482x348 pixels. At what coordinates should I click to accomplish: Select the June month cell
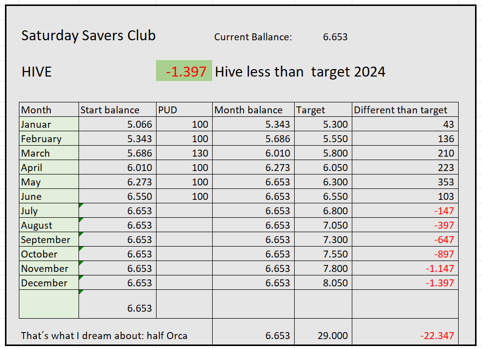tap(49, 196)
